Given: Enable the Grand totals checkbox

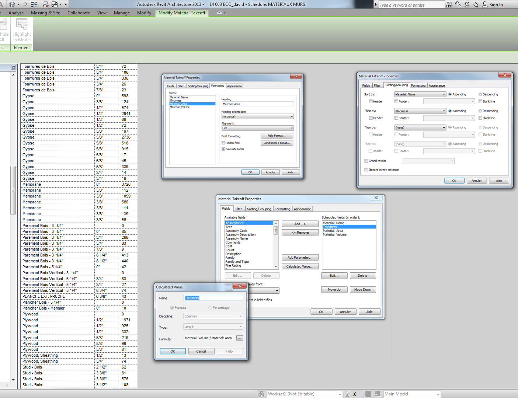Looking at the screenshot, I should (x=366, y=161).
